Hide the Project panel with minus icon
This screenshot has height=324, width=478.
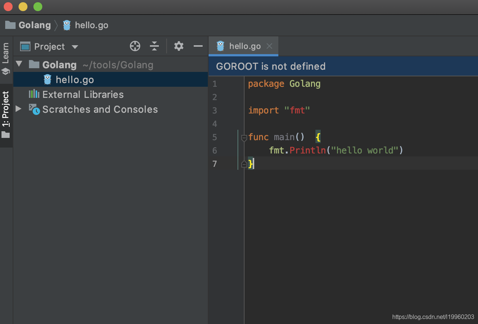(198, 46)
